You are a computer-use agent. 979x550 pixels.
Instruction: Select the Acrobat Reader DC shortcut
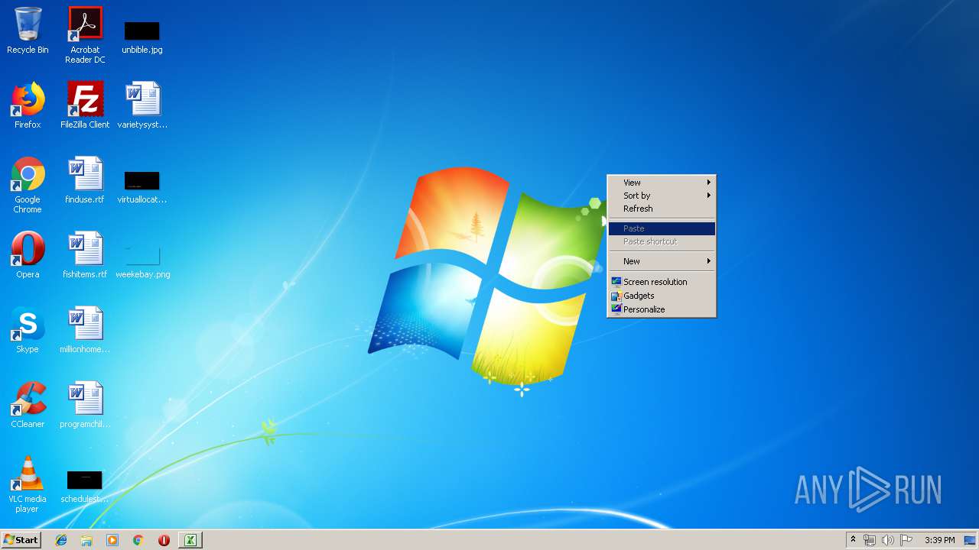click(85, 35)
